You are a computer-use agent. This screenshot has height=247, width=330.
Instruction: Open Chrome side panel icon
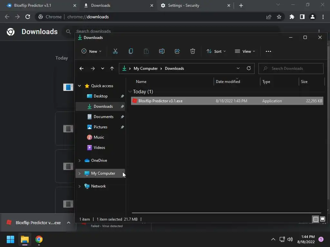(x=302, y=17)
